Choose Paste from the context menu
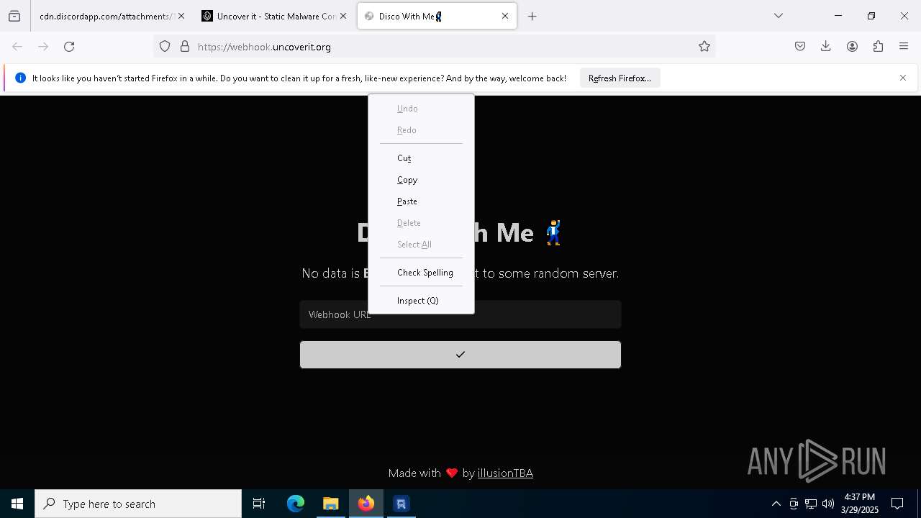Viewport: 921px width, 518px height. pyautogui.click(x=421, y=201)
